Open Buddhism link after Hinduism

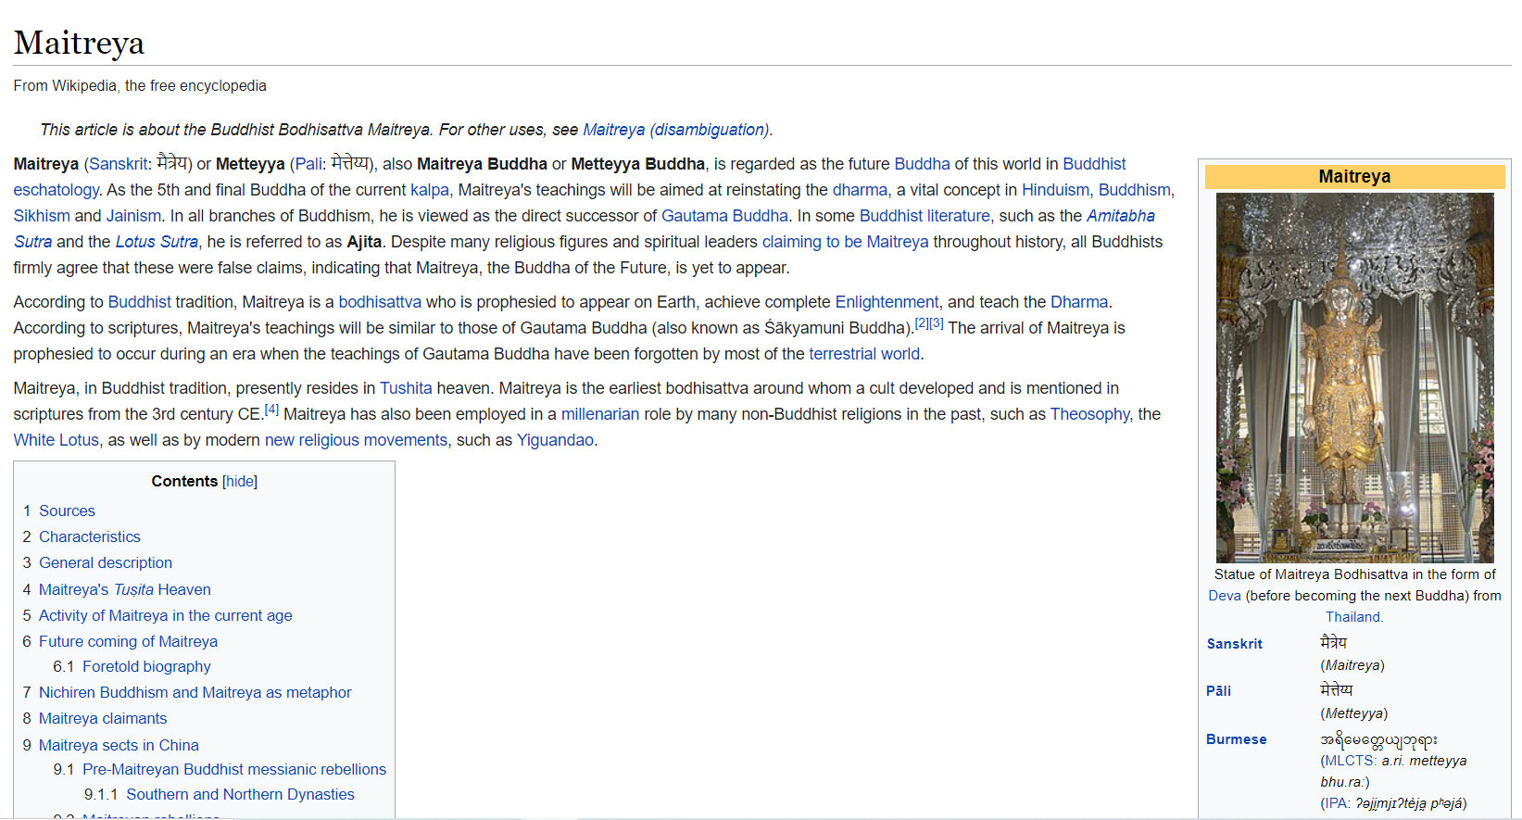click(x=1135, y=190)
